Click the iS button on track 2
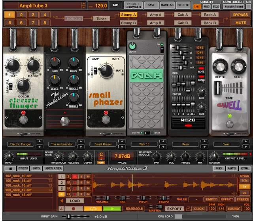Viewport: 253px width, 223px height. [x=68, y=183]
